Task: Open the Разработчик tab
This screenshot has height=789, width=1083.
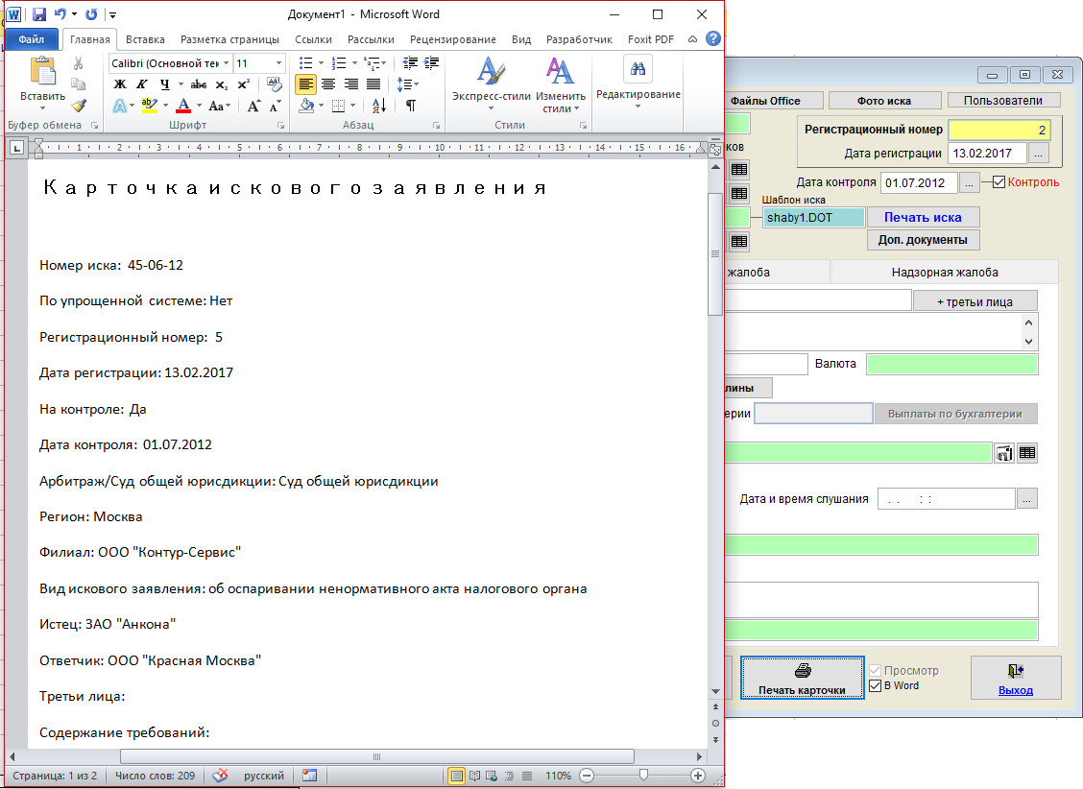Action: click(580, 39)
